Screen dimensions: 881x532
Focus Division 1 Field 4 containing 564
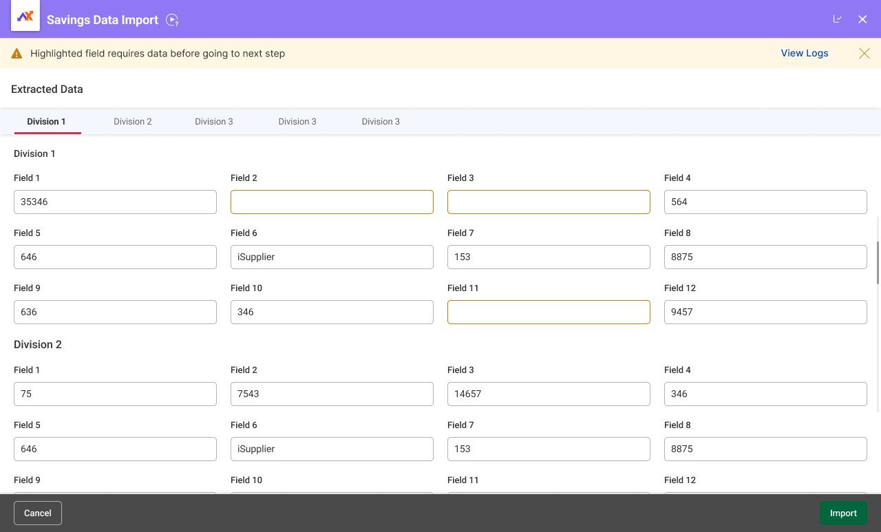coord(765,202)
